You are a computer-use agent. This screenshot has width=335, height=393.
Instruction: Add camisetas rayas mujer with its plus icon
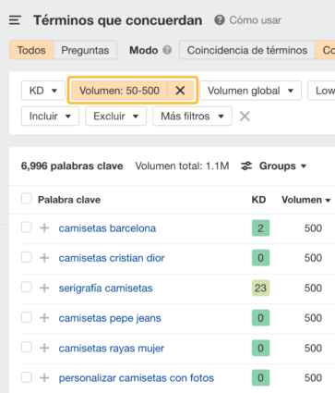(44, 348)
